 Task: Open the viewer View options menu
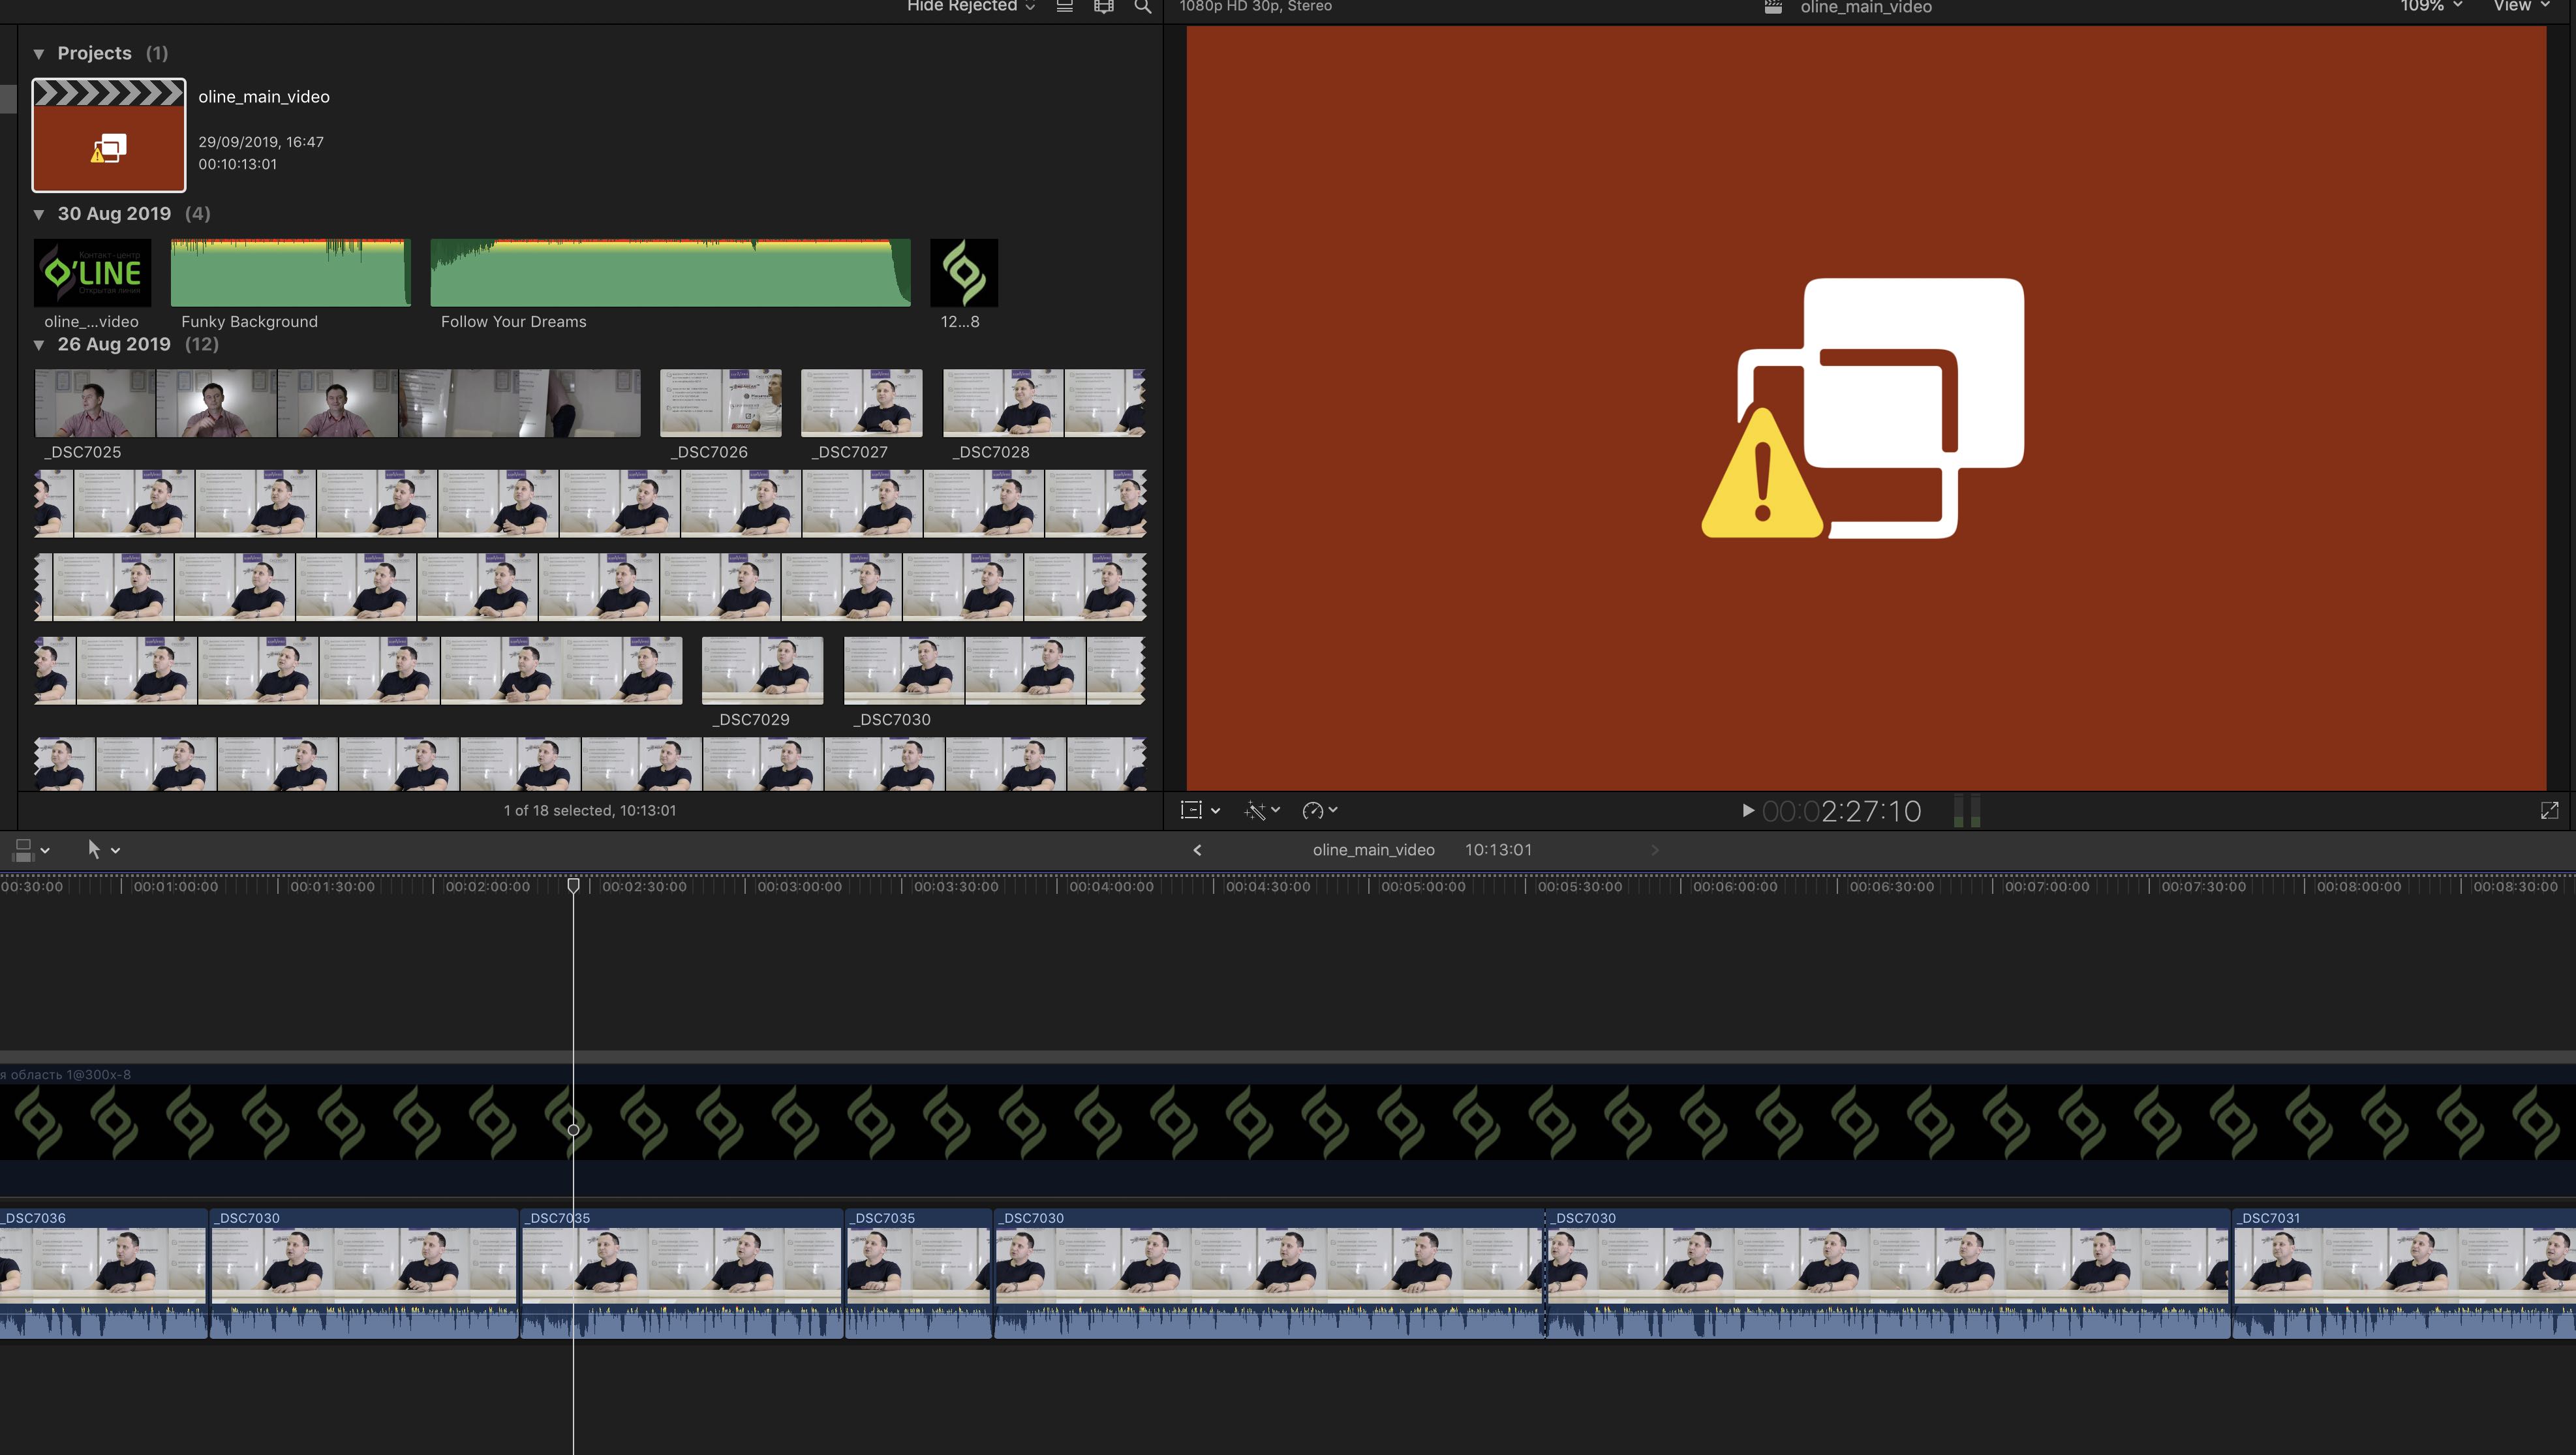(2521, 6)
